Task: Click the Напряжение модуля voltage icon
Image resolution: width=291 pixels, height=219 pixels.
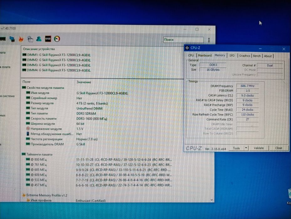Action: tap(28, 128)
